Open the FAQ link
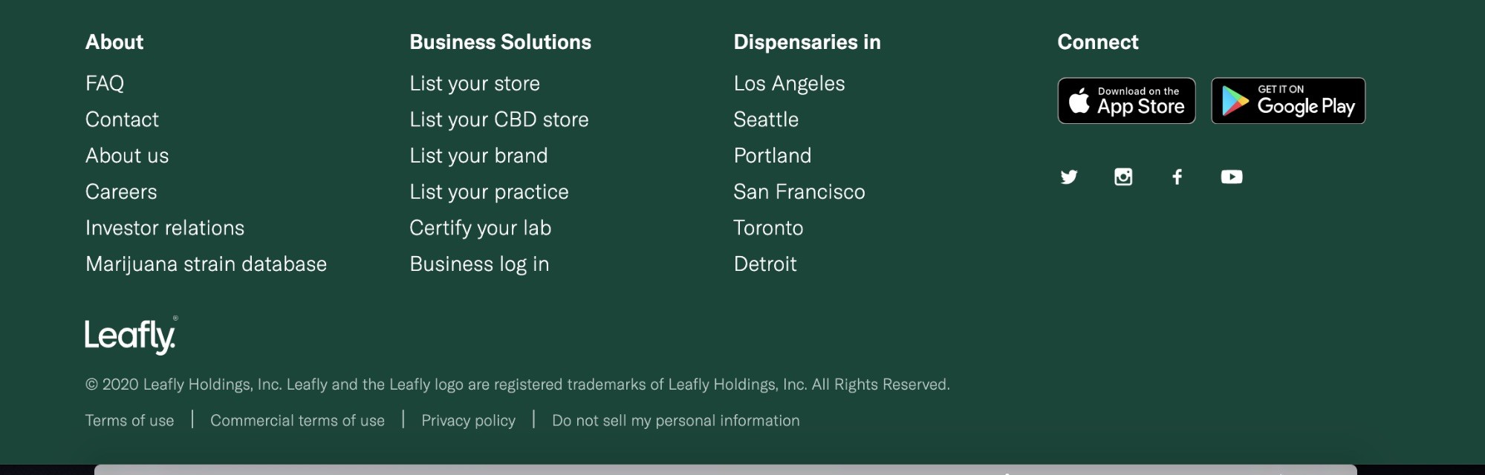Screen dimensions: 1485x475 coord(105,83)
